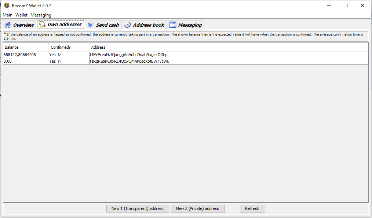
Task: Click the BitcoinZ coin icon in title bar
Action: point(7,5)
